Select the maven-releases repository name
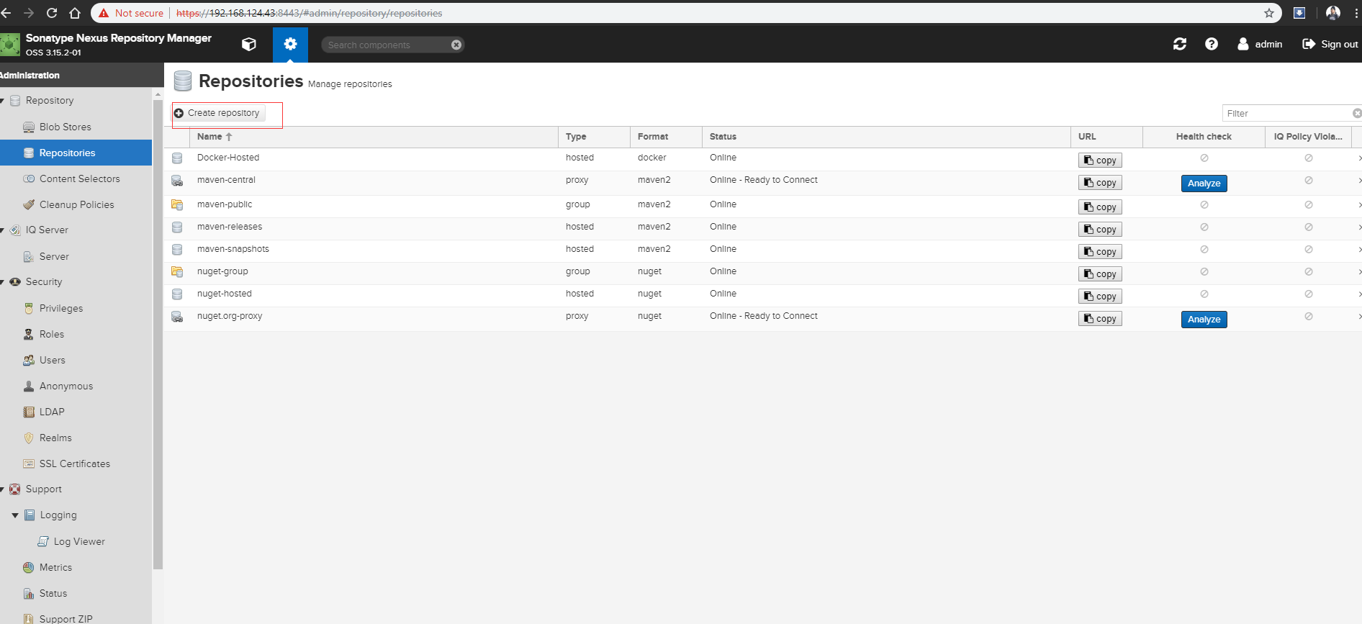The image size is (1362, 624). [230, 227]
